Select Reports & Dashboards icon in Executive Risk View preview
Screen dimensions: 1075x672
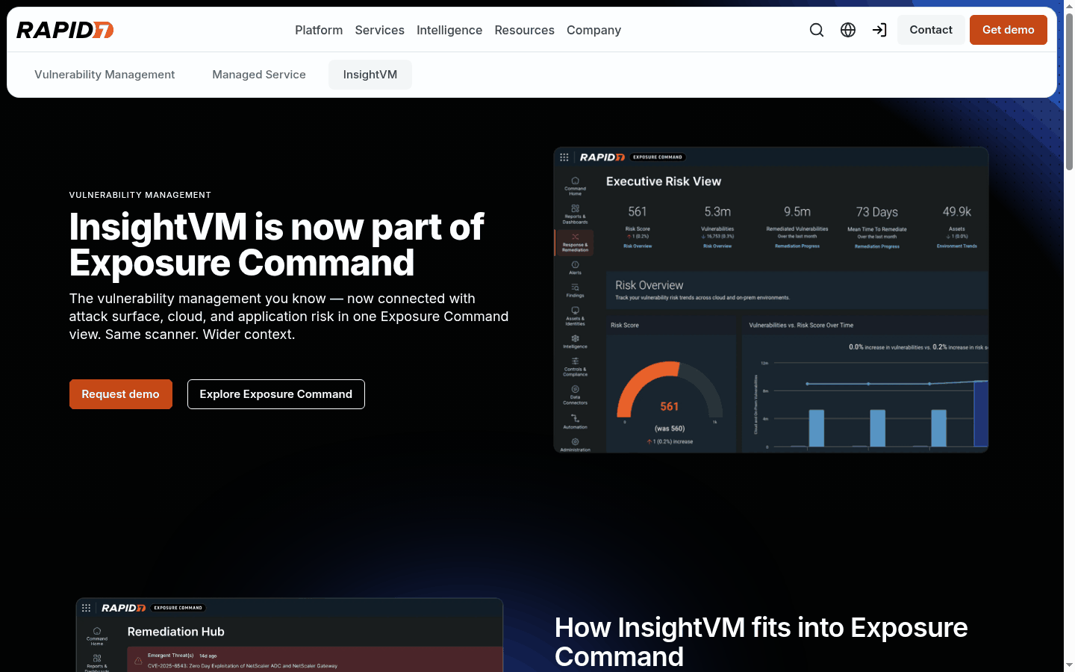(x=575, y=208)
